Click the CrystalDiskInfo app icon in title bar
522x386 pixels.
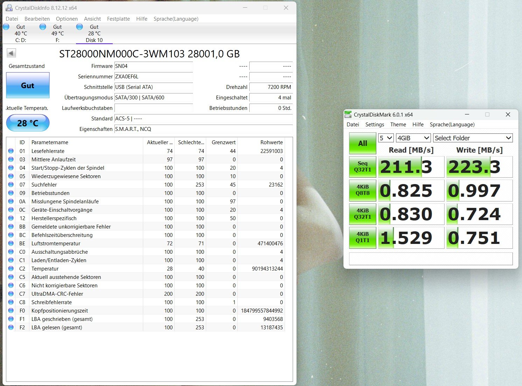[9, 8]
